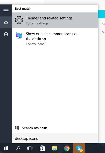Open File Explorer from the taskbar
The height and width of the screenshot is (153, 105).
tap(55, 148)
